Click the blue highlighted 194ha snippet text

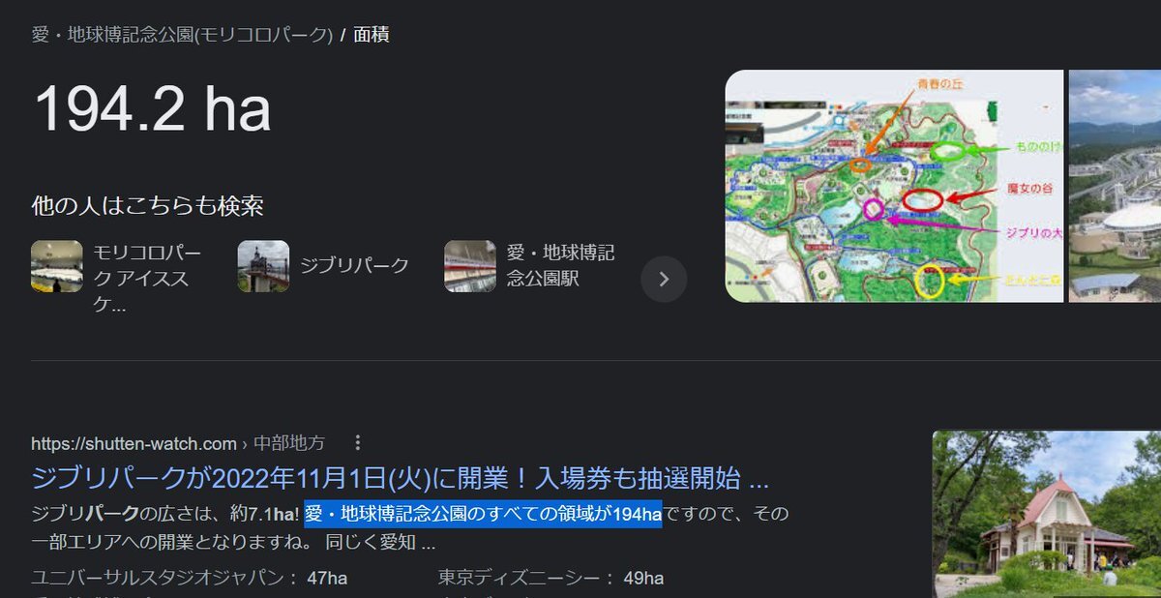pyautogui.click(x=483, y=514)
